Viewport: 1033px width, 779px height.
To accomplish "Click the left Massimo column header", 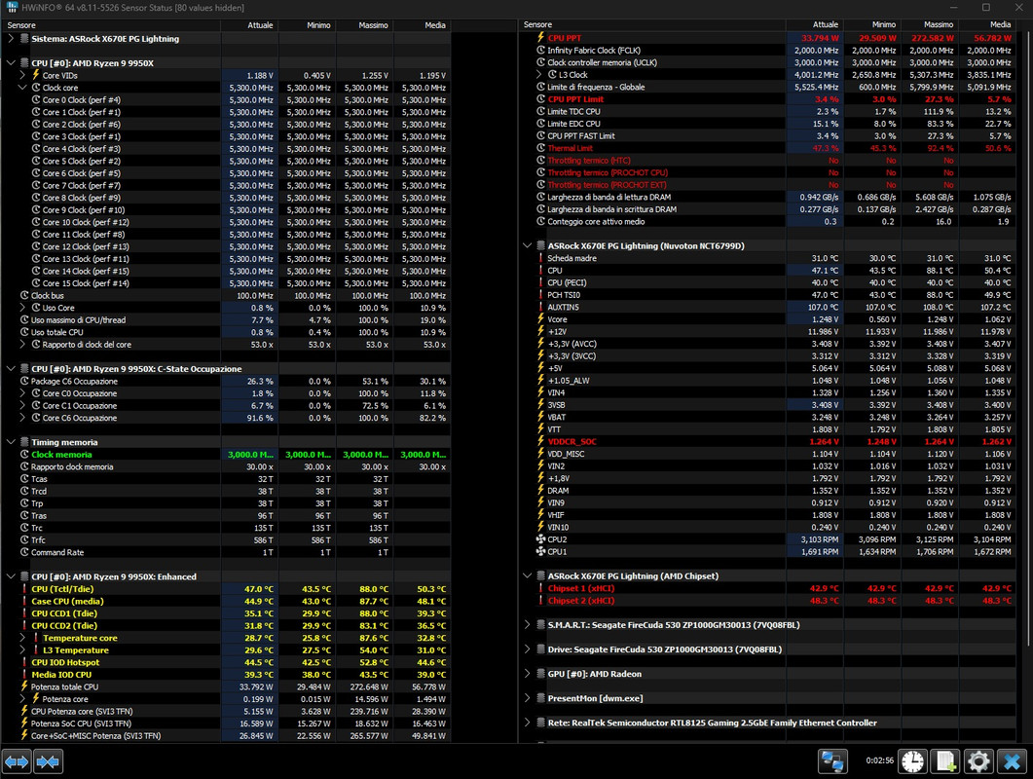I will click(x=364, y=25).
